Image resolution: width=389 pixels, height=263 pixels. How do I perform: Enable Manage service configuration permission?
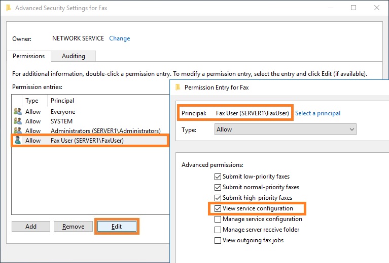coord(218,219)
